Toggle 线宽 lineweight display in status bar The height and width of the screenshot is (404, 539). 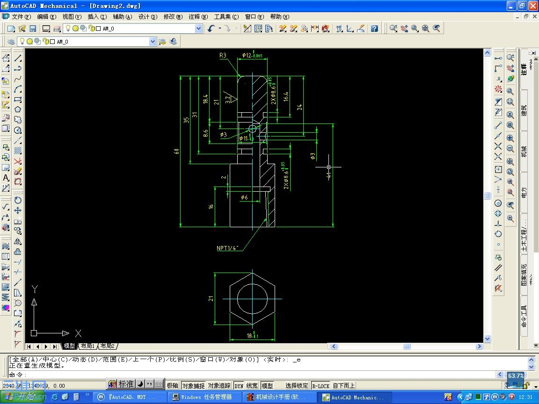pyautogui.click(x=252, y=386)
